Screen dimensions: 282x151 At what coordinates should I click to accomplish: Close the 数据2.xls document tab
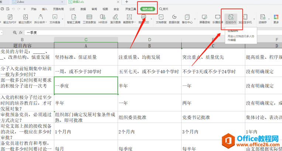(118, 2)
